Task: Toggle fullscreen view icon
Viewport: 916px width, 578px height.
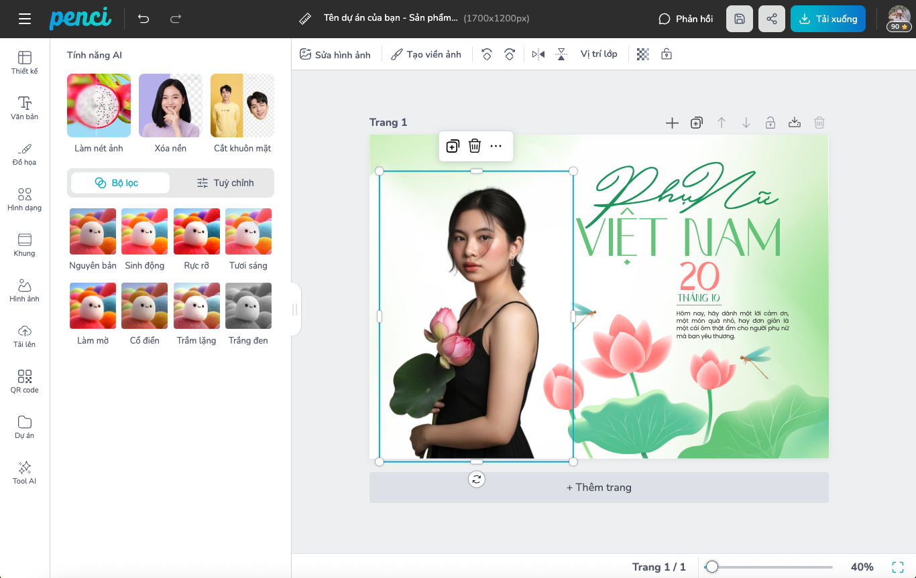Action: point(898,567)
